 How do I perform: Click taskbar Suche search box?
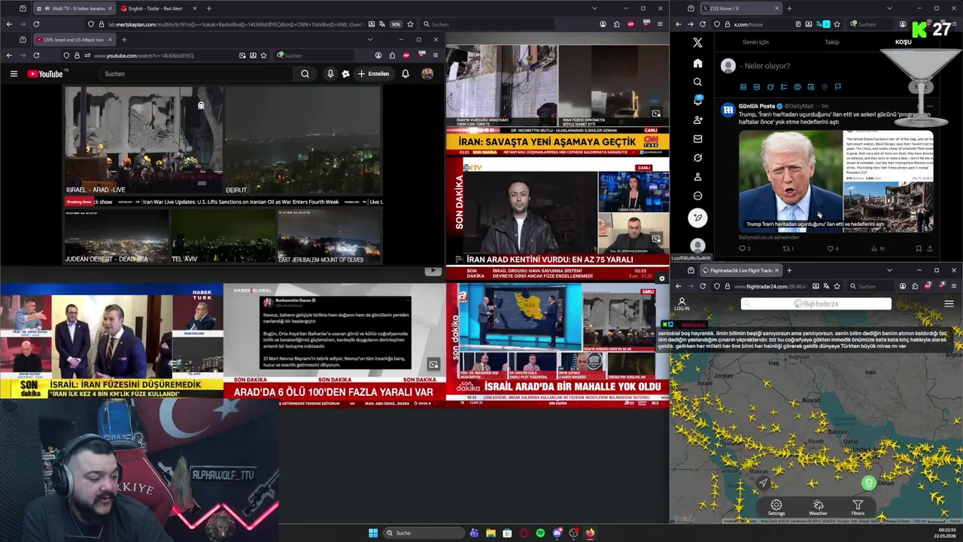(x=423, y=533)
